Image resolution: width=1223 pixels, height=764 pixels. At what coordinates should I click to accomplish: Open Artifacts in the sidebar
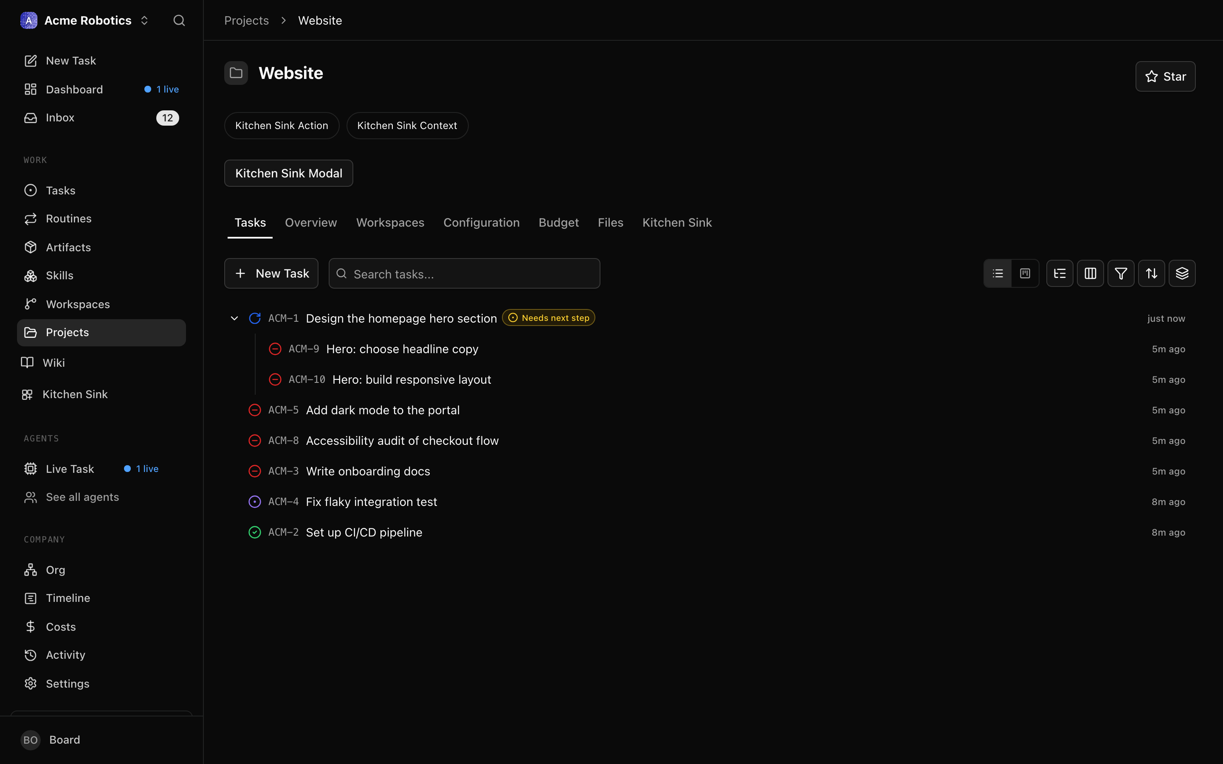pyautogui.click(x=101, y=247)
